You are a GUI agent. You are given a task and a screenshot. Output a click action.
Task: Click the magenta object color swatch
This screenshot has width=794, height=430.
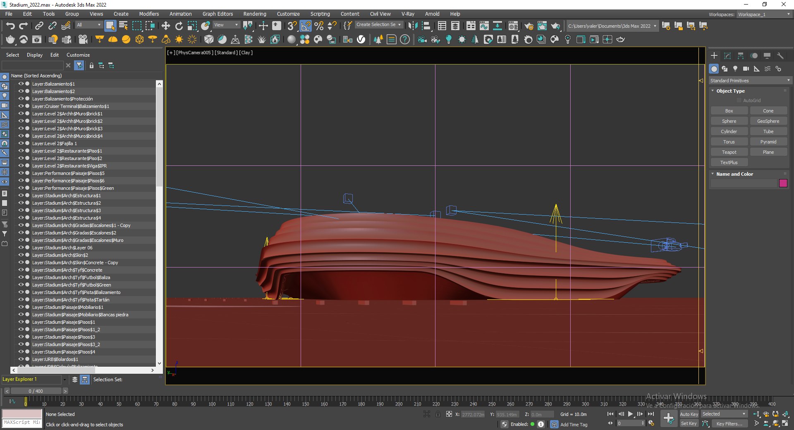783,183
